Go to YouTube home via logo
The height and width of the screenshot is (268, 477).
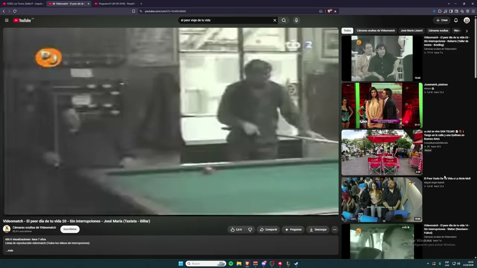click(x=23, y=20)
